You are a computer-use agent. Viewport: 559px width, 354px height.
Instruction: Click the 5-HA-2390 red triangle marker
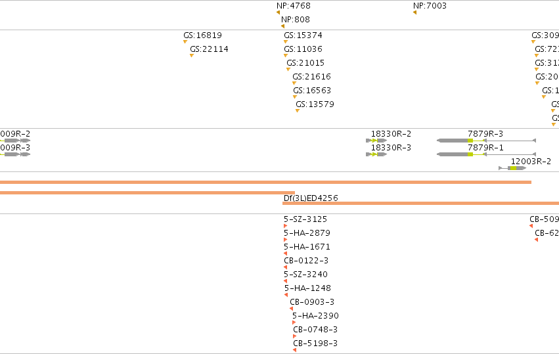click(x=294, y=322)
